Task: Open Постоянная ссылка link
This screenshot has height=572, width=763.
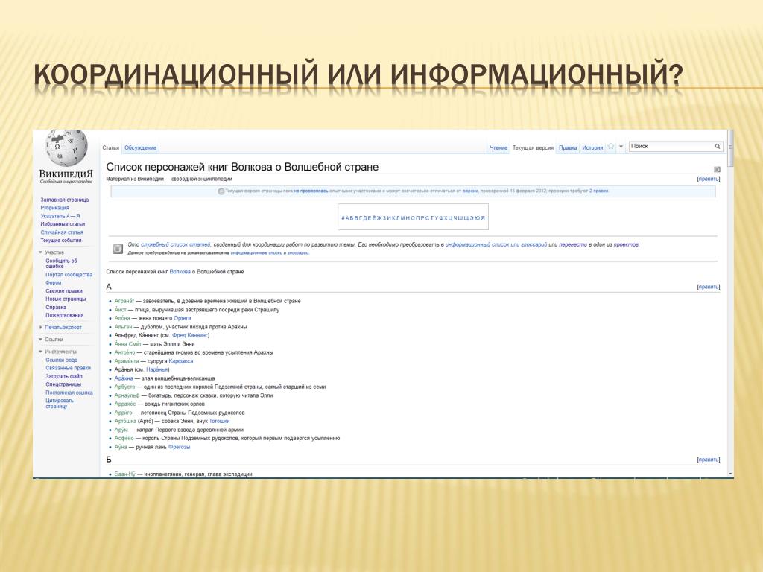Action: 69,393
